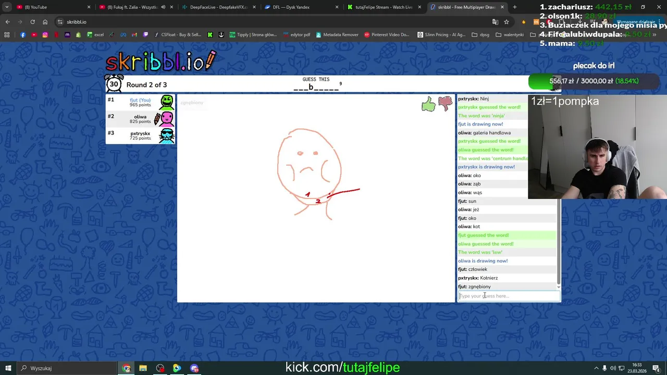
Task: Type a guess in the chat input box
Action: click(509, 296)
